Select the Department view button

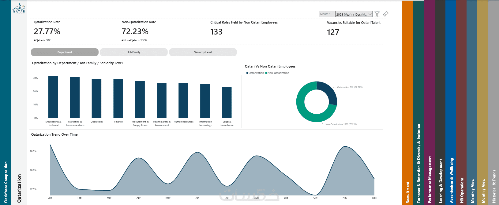pos(65,52)
